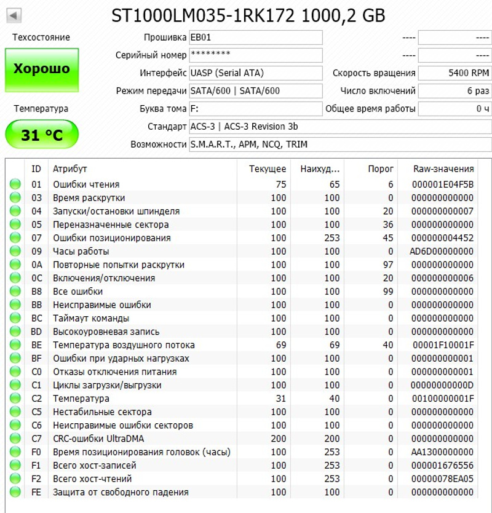Click the Raw-значения column header
The height and width of the screenshot is (513, 492).
(x=444, y=169)
